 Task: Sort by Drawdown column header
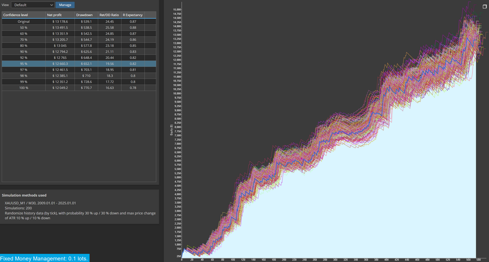(x=86, y=15)
